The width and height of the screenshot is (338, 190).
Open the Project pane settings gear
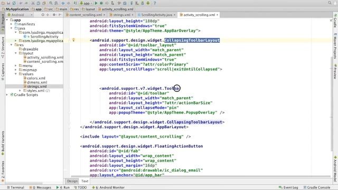(54, 15)
